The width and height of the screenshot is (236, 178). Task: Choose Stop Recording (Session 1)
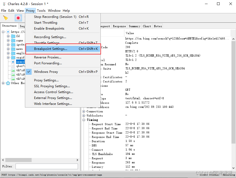(63, 17)
